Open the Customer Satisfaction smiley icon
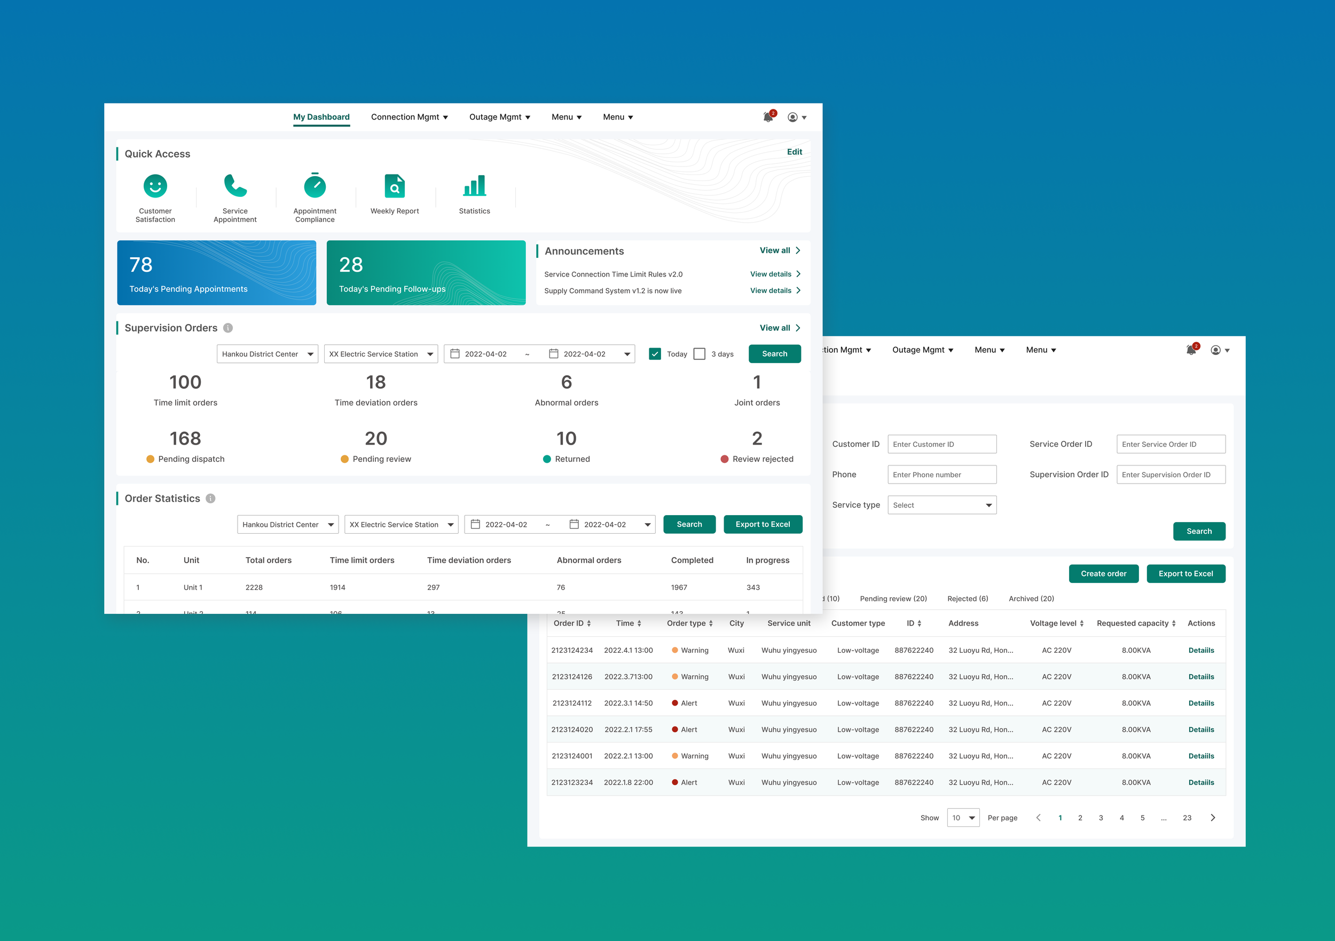The width and height of the screenshot is (1335, 941). tap(155, 187)
